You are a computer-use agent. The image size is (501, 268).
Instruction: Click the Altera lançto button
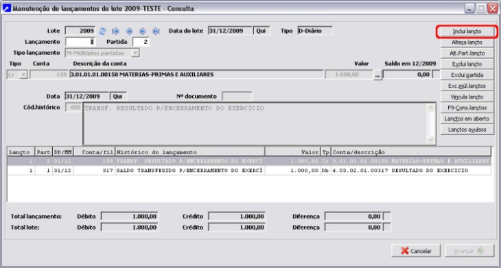[467, 42]
